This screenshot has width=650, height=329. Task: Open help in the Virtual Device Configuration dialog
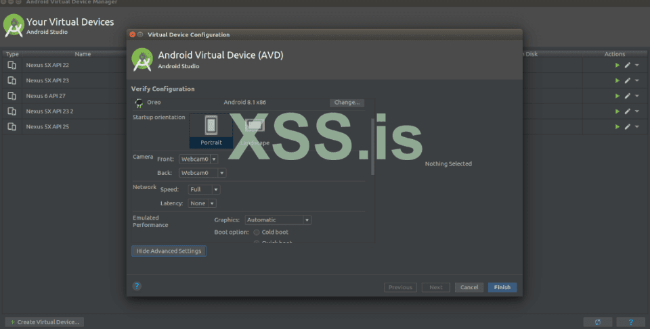click(x=137, y=286)
